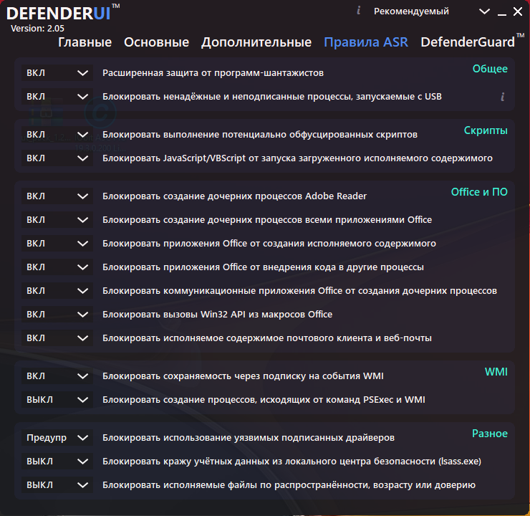Switch to the Главные tab
Screen dimensions: 530x516
click(x=85, y=42)
